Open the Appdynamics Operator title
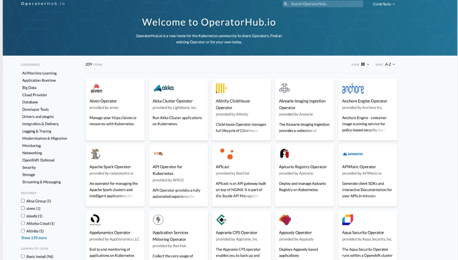Screen dimensions: 458x260 [x=110, y=233]
